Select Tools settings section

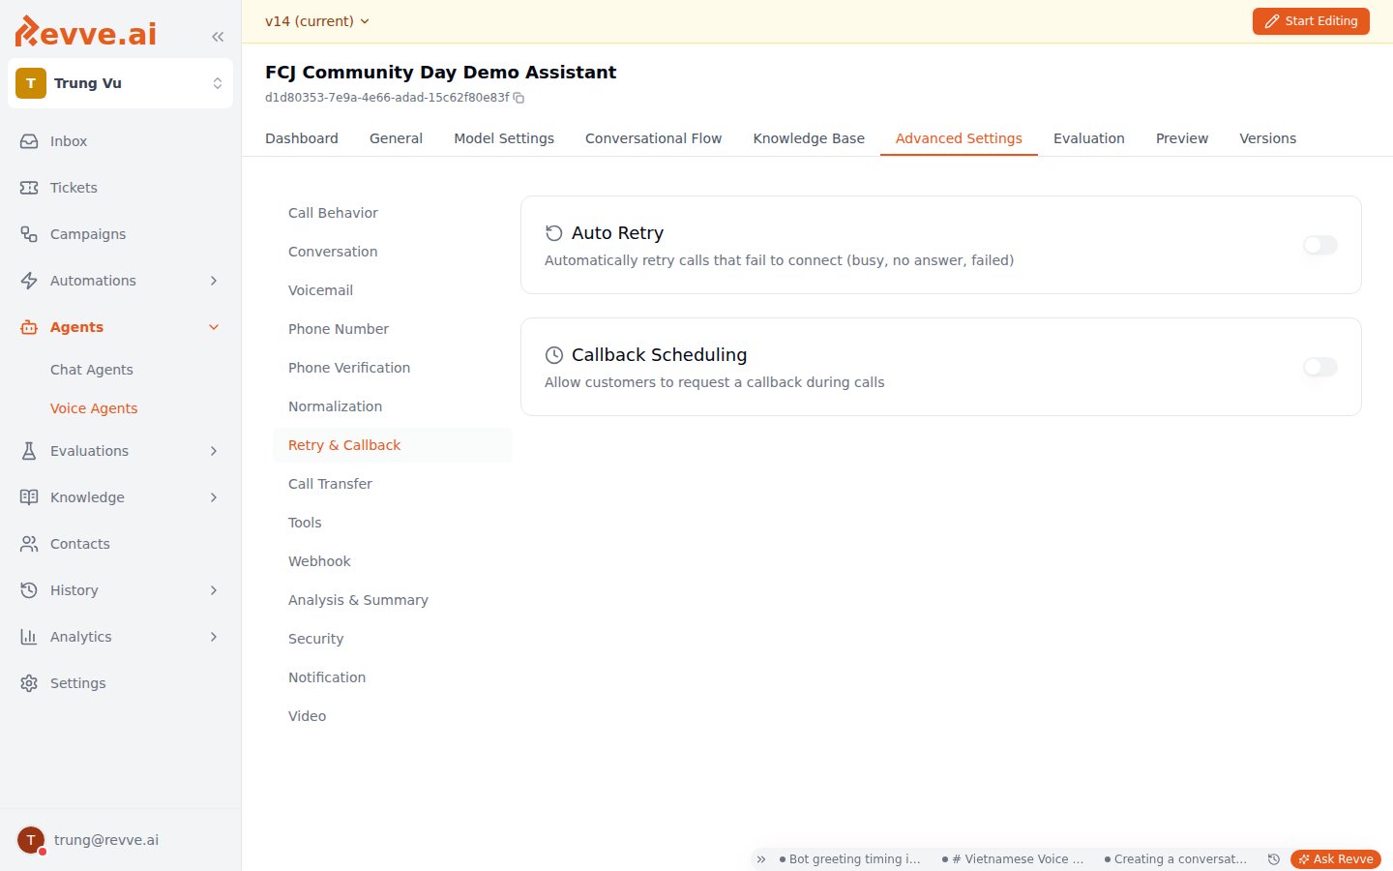(393, 523)
